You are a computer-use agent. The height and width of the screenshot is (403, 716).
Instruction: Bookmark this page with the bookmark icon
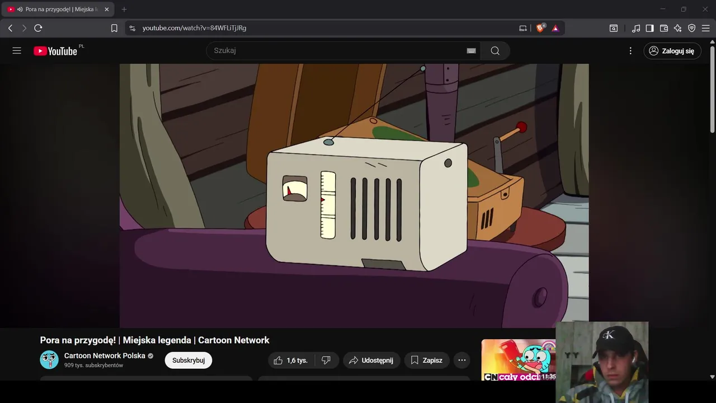click(114, 28)
